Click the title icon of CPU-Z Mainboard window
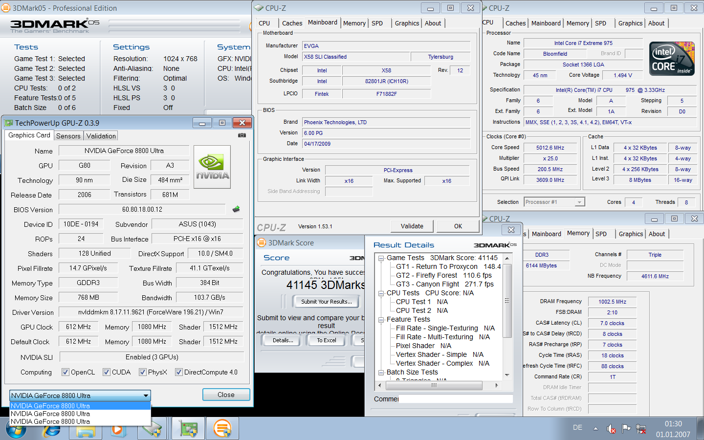This screenshot has height=440, width=704. point(259,8)
